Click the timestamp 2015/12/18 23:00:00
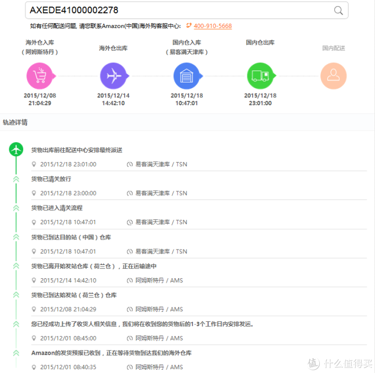Image resolution: width=375 pixels, height=373 pixels. [x=68, y=193]
